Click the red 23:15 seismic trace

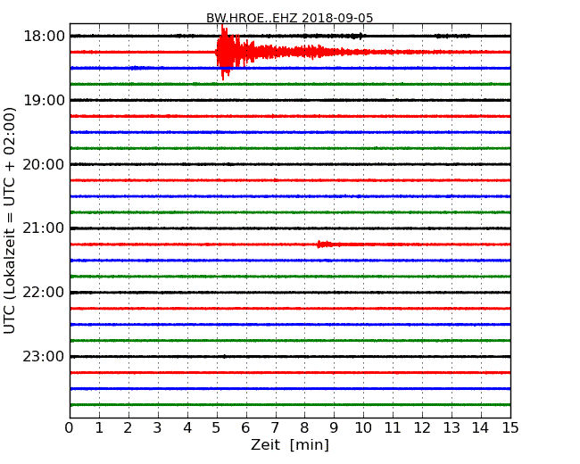(290, 373)
